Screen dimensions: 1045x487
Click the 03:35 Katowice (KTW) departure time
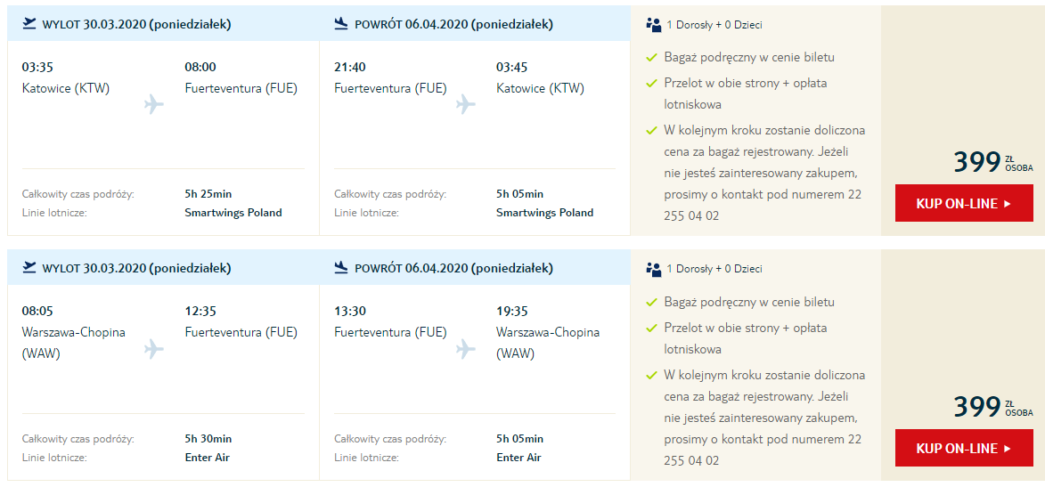coord(36,67)
